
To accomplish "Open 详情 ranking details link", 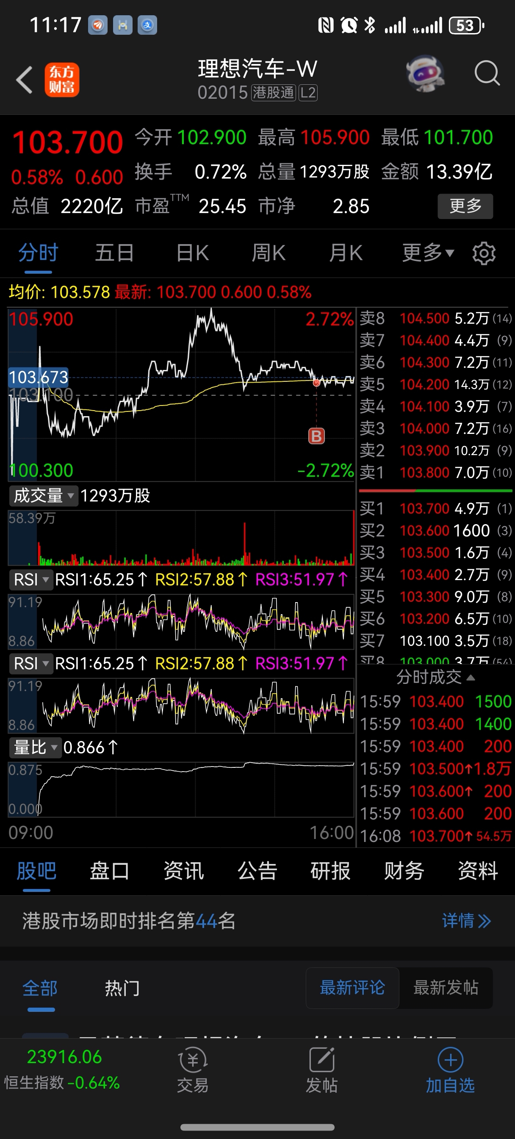I will tap(466, 921).
